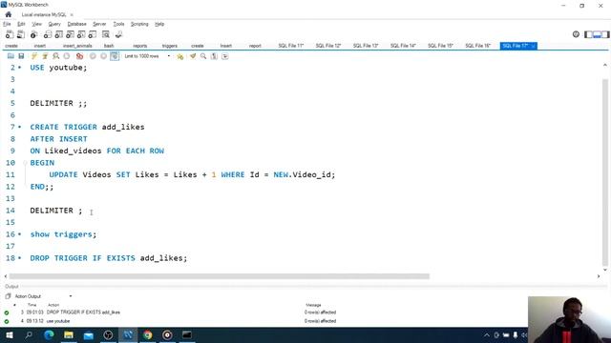Open the Help menu
This screenshot has height=343, width=611.
(x=159, y=24)
